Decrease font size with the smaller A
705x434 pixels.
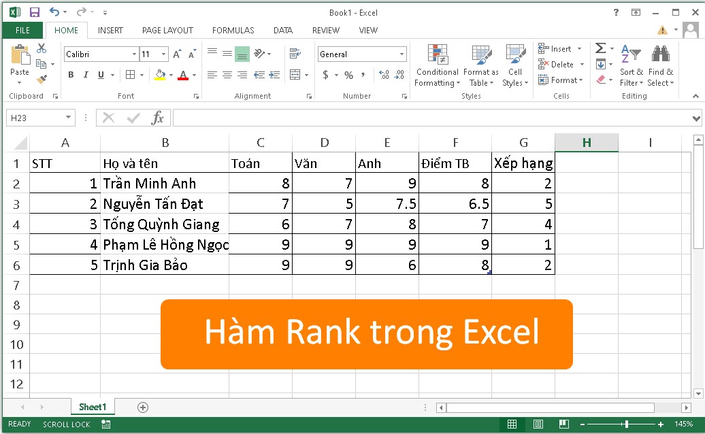coord(192,54)
